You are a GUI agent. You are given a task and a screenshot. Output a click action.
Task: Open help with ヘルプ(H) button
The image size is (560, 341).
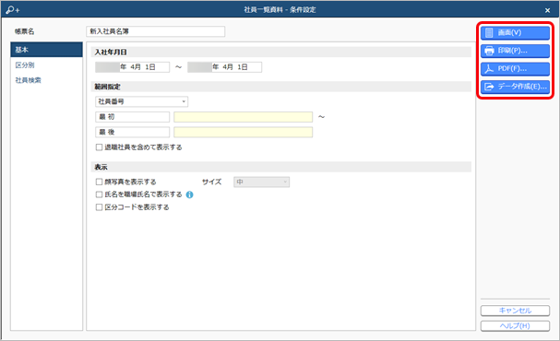515,326
